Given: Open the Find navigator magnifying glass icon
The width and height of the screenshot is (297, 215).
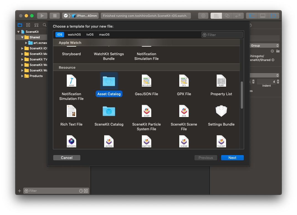Looking at the screenshot, I should [44, 25].
